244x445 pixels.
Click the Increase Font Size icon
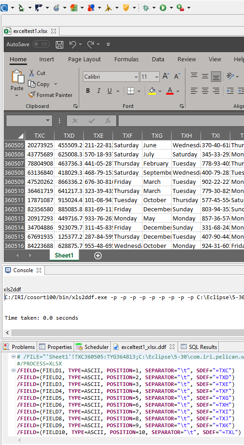coord(166,76)
